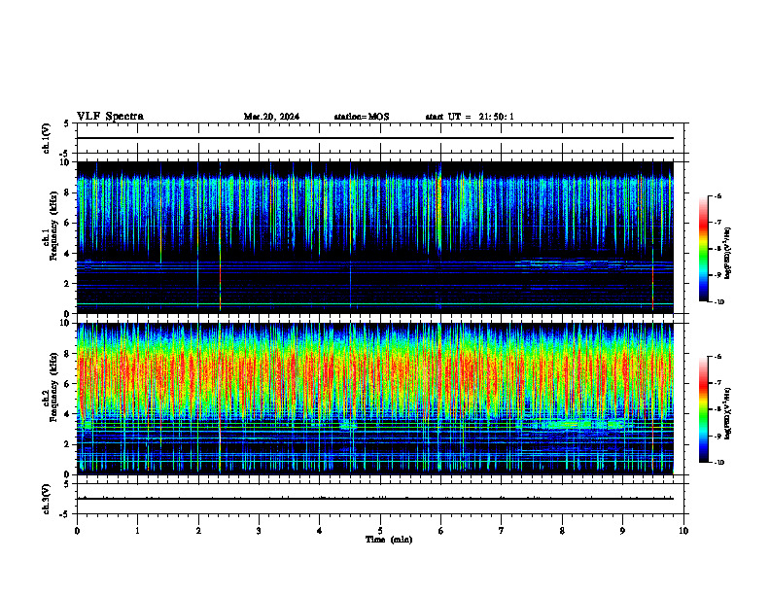Click the "9" tick label on the Time axis

[622, 531]
